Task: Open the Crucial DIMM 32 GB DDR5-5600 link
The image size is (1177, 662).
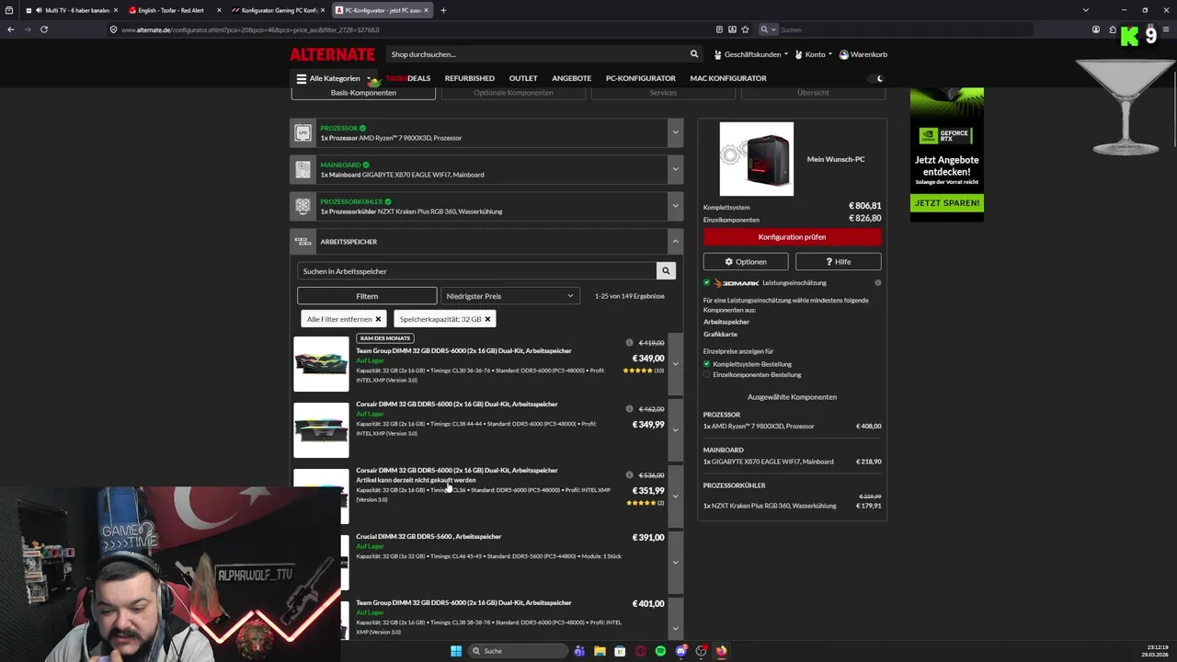Action: (x=429, y=536)
